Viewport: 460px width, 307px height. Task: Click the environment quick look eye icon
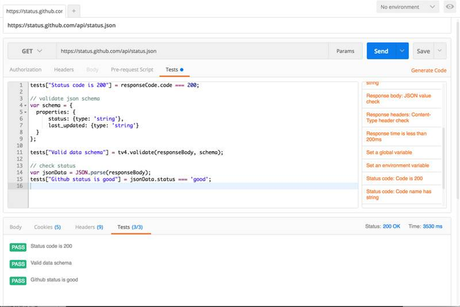point(450,7)
